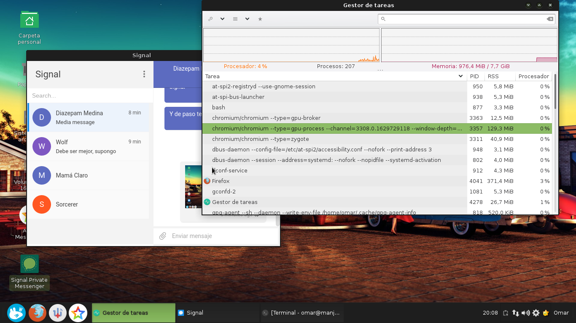Image resolution: width=576 pixels, height=323 pixels.
Task: Switch to the Terminal taskbar entry
Action: tap(301, 312)
